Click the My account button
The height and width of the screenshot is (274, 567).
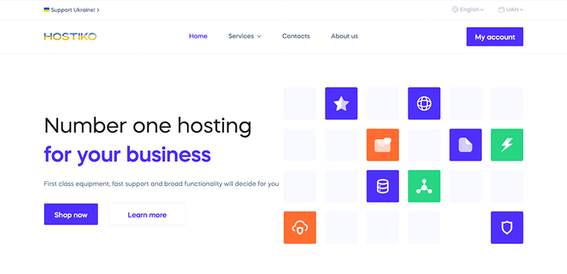(x=495, y=37)
